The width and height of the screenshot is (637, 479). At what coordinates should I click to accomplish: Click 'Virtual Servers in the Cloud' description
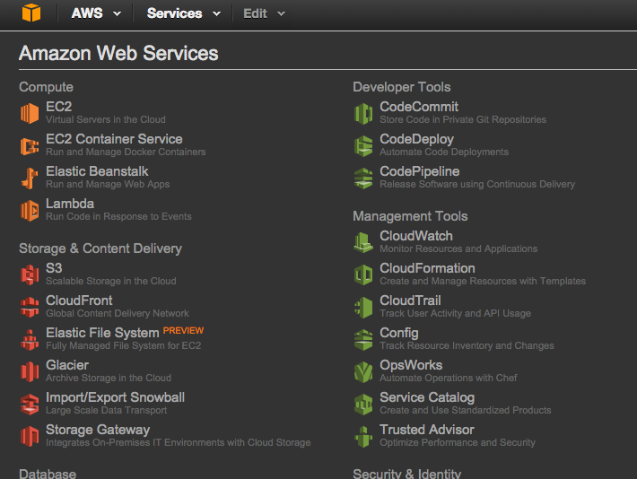pos(106,119)
